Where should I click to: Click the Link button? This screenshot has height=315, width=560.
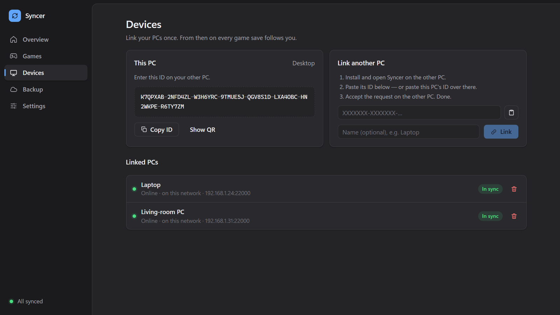point(501,132)
